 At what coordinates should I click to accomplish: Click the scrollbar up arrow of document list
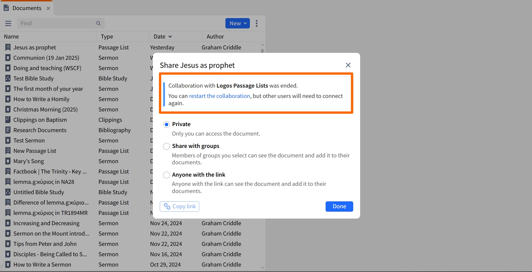262,45
